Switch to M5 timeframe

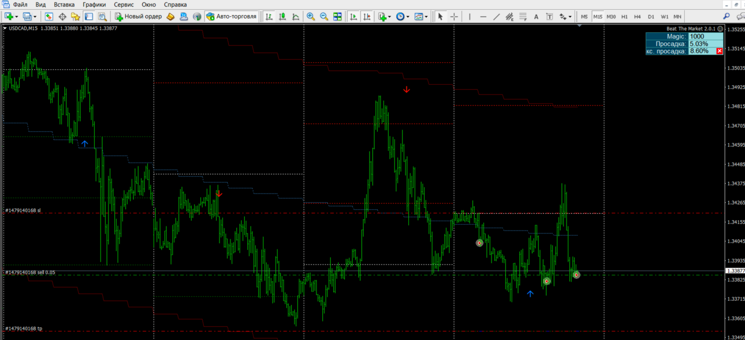(584, 17)
